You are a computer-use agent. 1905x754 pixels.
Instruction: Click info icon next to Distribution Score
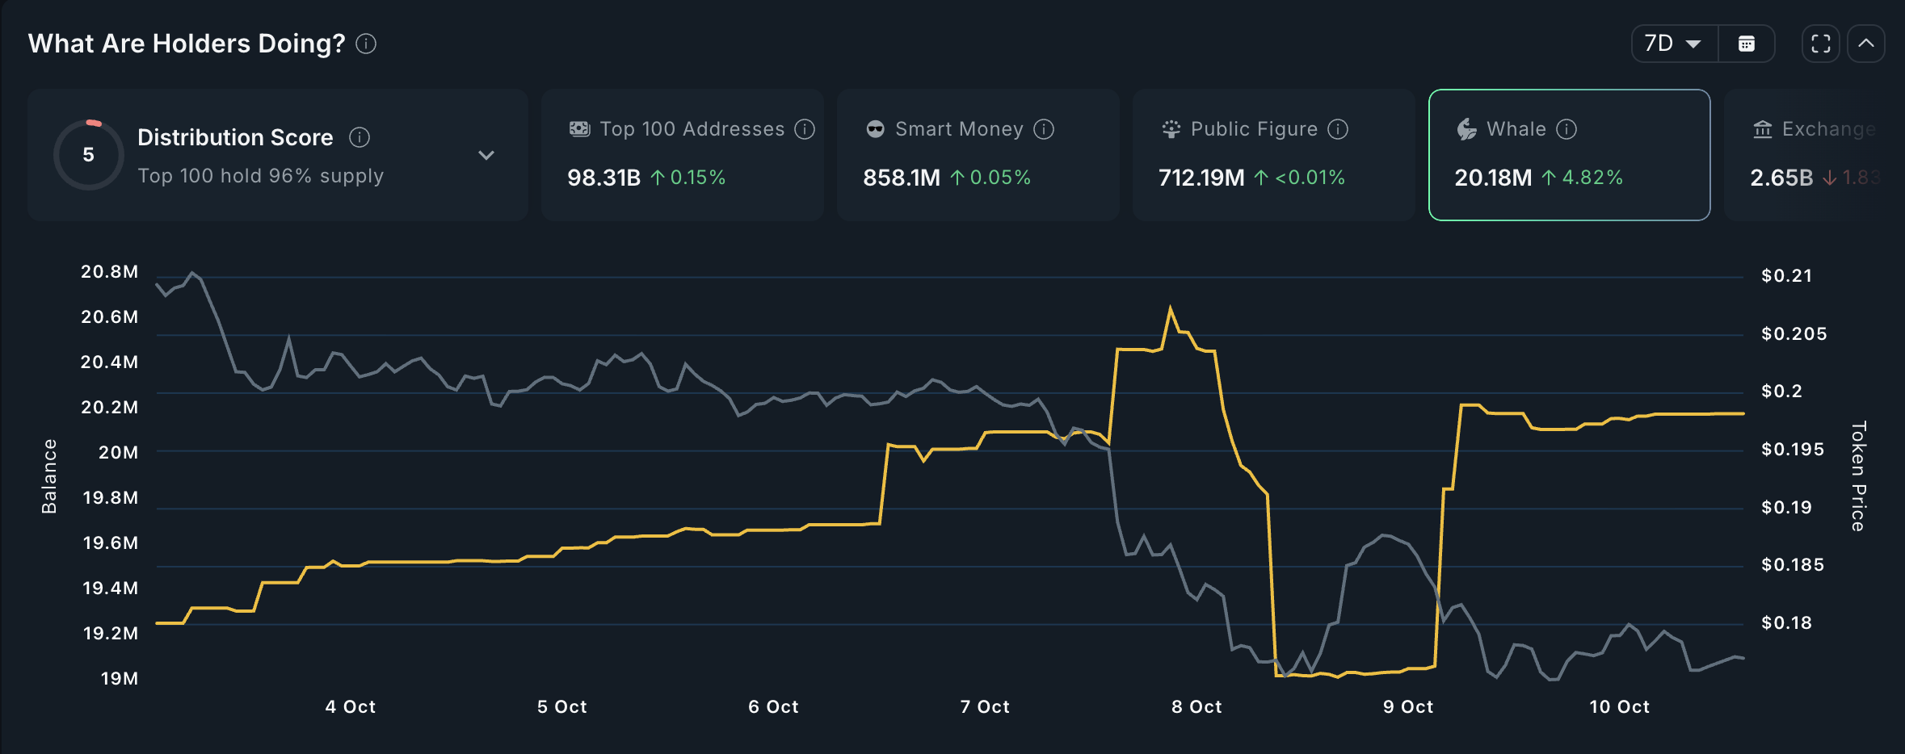point(360,138)
